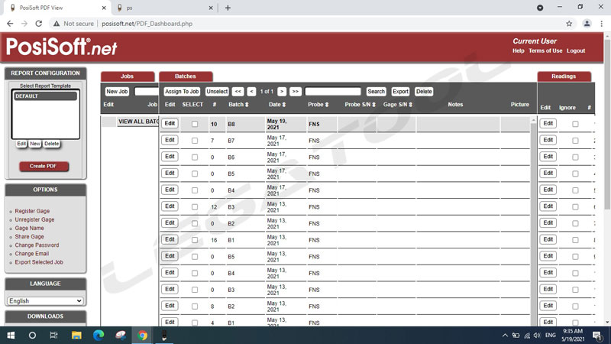Go to first page with << button
The height and width of the screenshot is (344, 611).
click(238, 92)
